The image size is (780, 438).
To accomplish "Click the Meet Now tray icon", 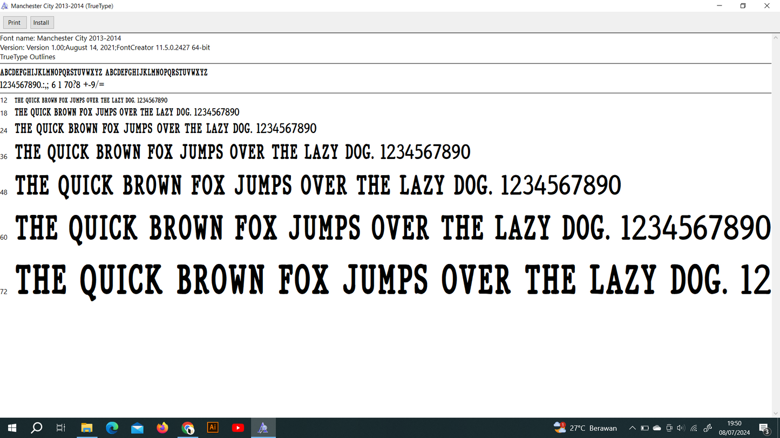I will point(669,428).
